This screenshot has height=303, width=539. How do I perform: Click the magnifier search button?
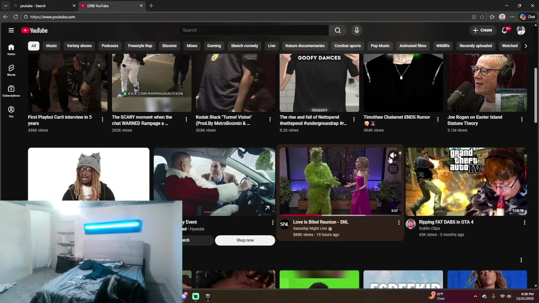coord(338,30)
